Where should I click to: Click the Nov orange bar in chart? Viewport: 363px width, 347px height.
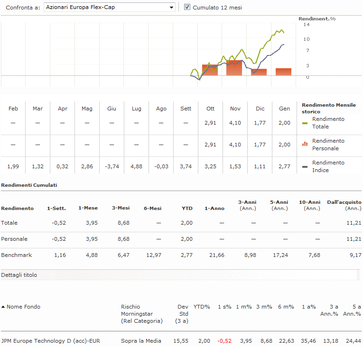click(234, 68)
